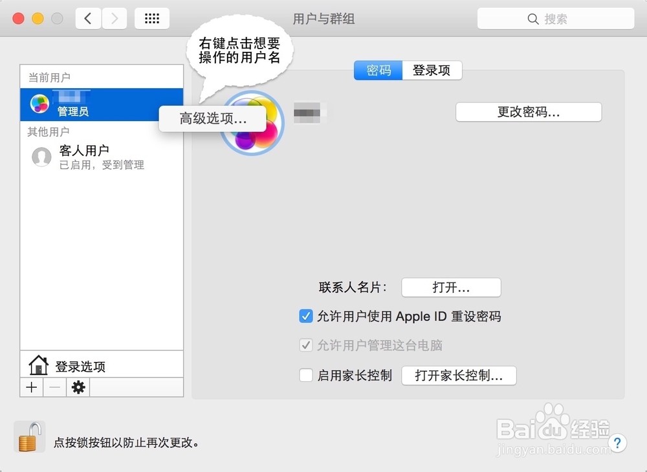Open the contact card via 打开 button
647x472 pixels.
[451, 287]
